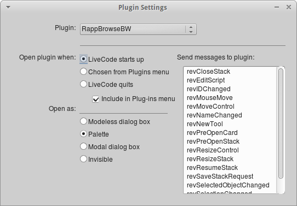Open the RappBrowseBW plugin dropdown

(x=138, y=30)
